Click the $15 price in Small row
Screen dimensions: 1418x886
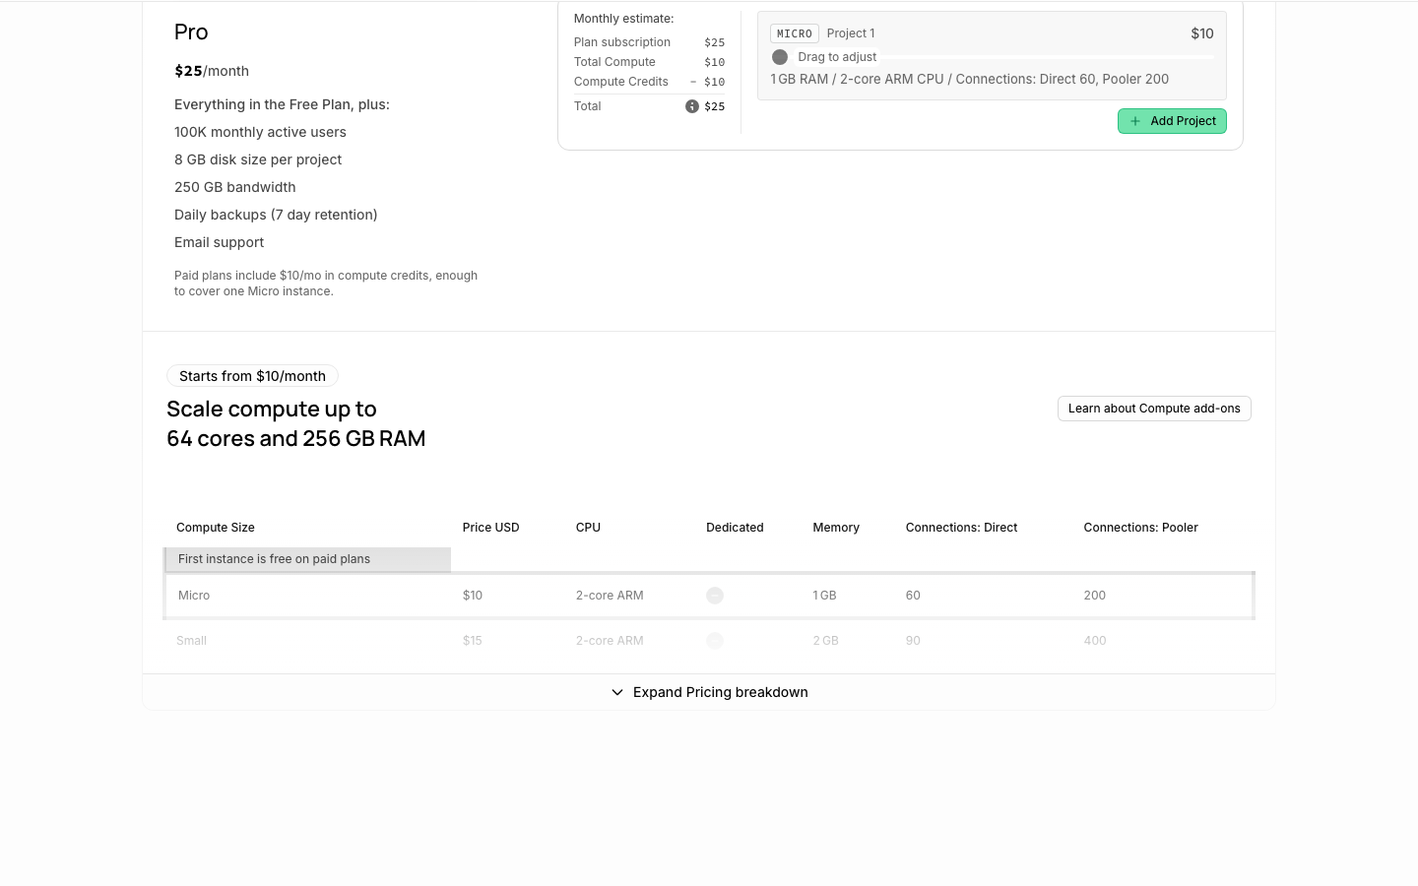pyautogui.click(x=473, y=641)
